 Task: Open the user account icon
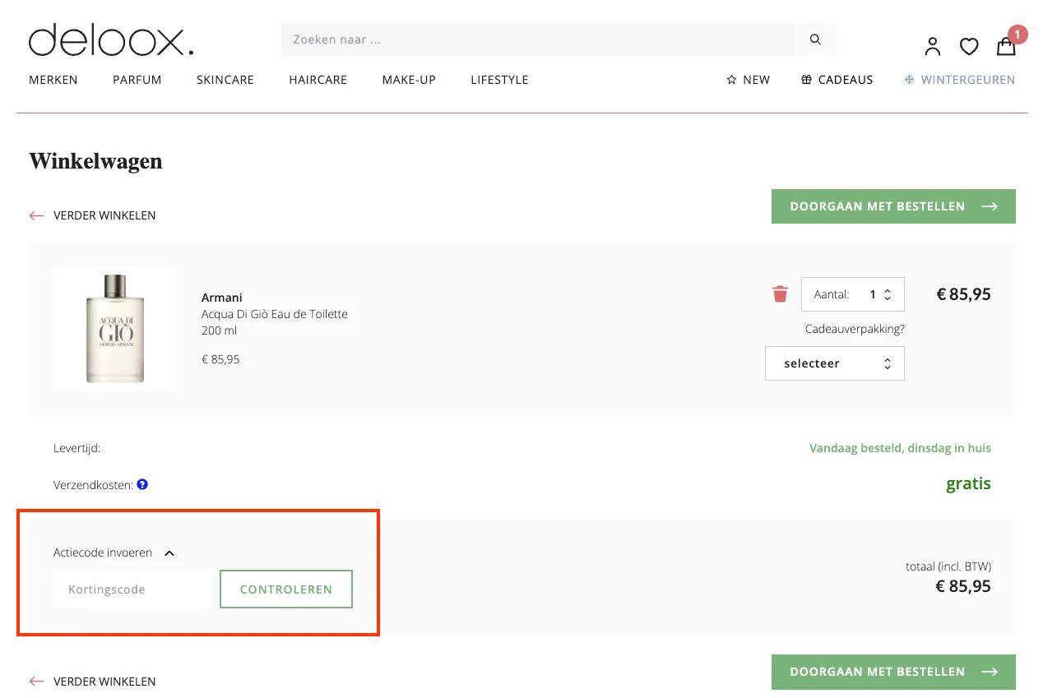[932, 46]
